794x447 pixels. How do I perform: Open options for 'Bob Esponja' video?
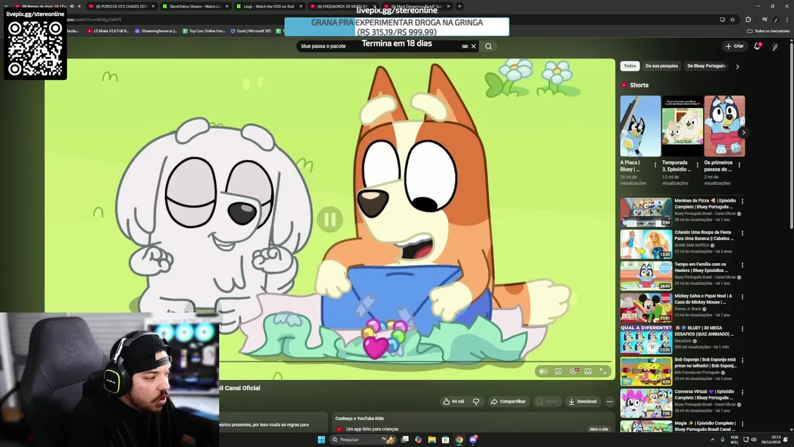[x=742, y=361]
